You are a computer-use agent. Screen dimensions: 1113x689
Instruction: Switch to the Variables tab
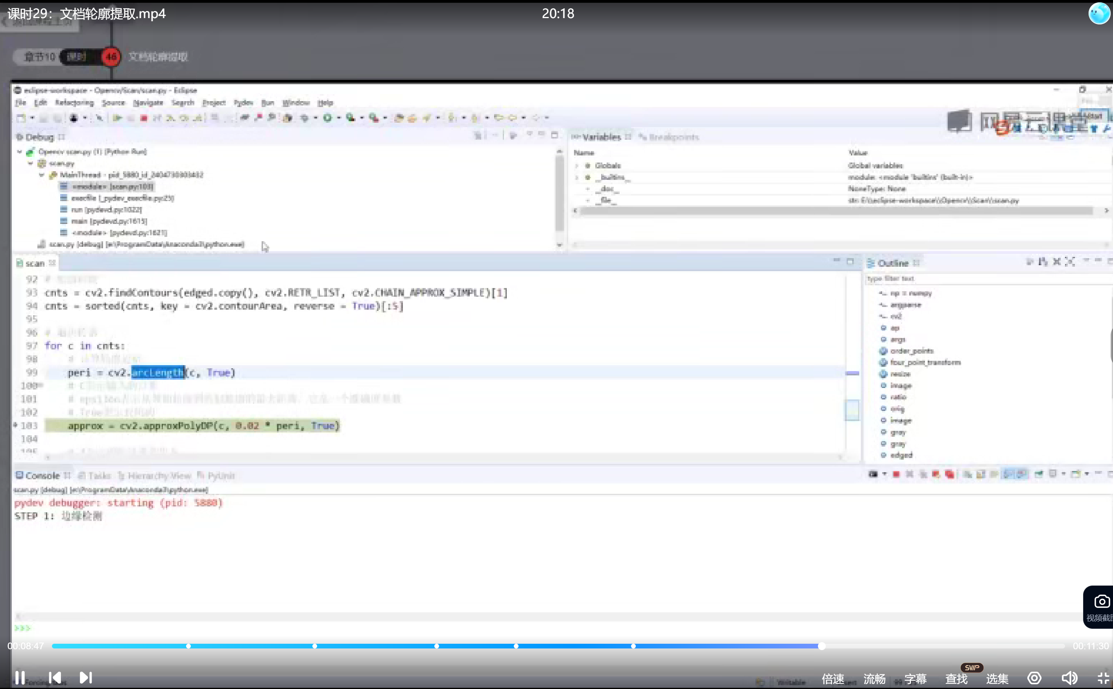602,137
